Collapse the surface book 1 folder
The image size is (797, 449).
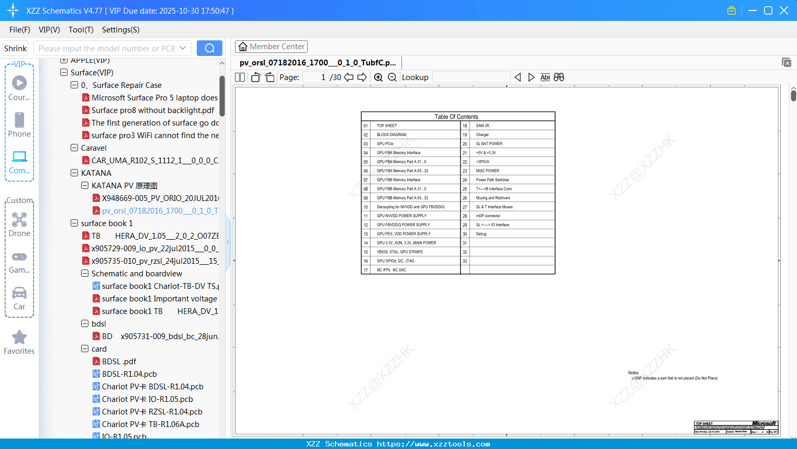[x=74, y=223]
